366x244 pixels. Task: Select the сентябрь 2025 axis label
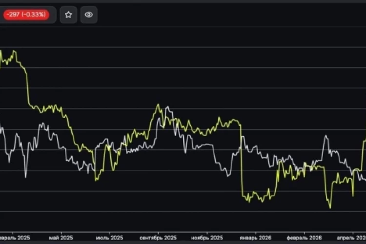158,238
